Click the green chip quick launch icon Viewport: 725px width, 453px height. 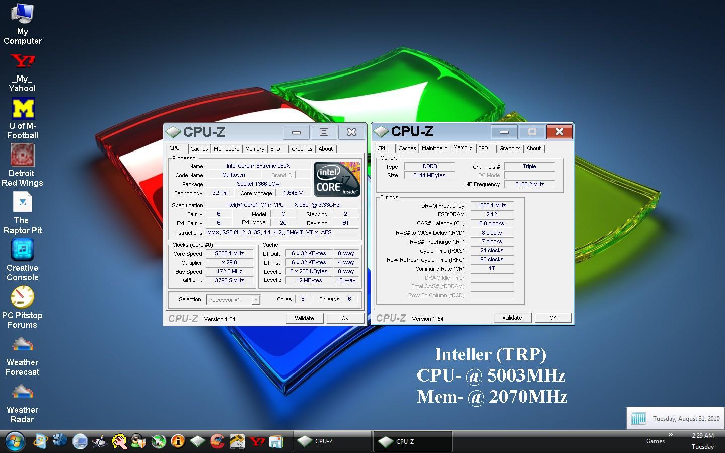coord(197,441)
